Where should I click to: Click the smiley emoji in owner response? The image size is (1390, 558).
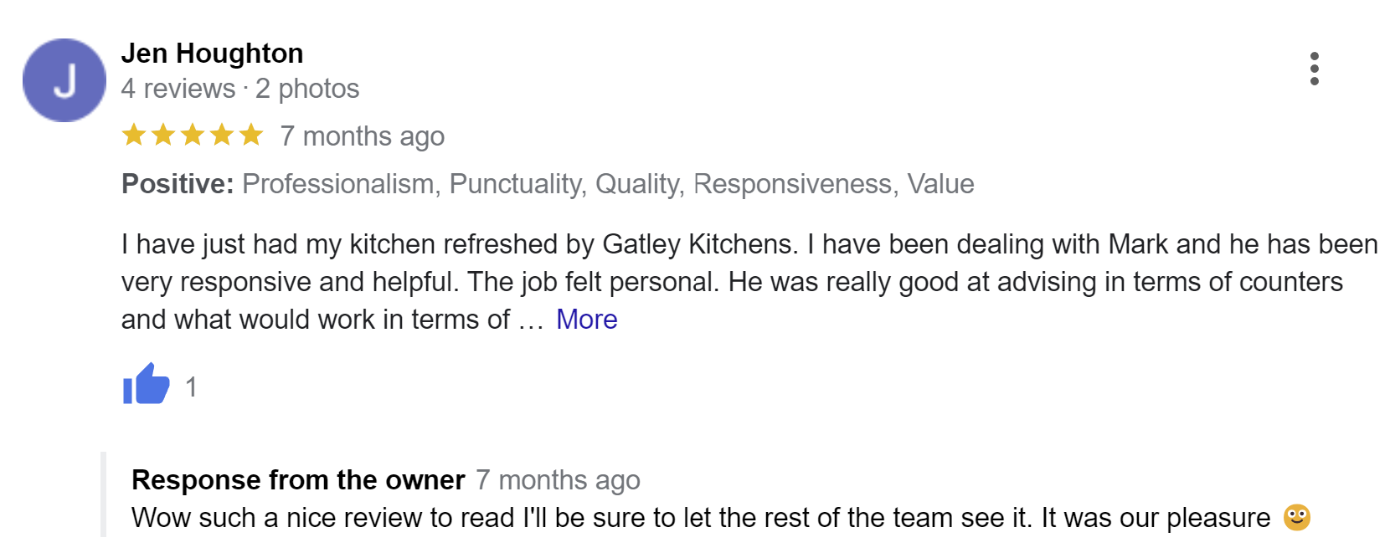pos(1297,518)
